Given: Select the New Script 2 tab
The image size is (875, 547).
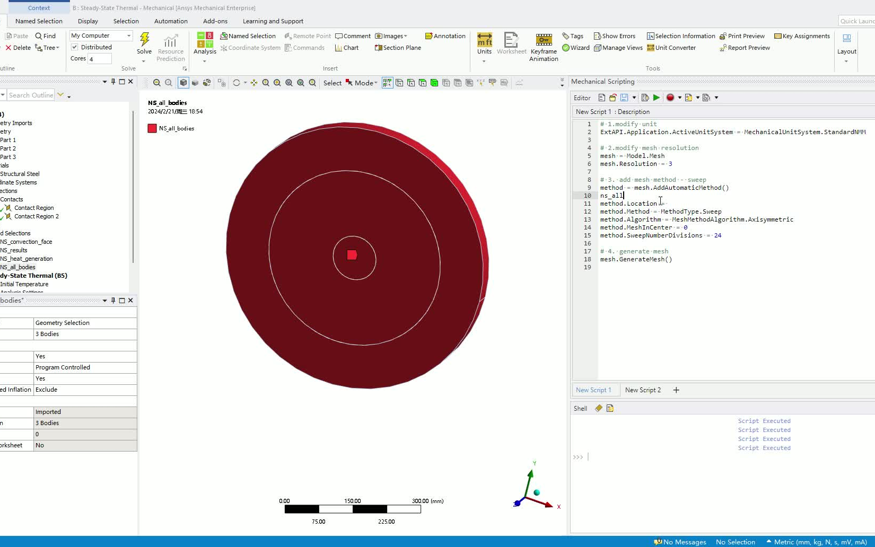Looking at the screenshot, I should tap(643, 390).
